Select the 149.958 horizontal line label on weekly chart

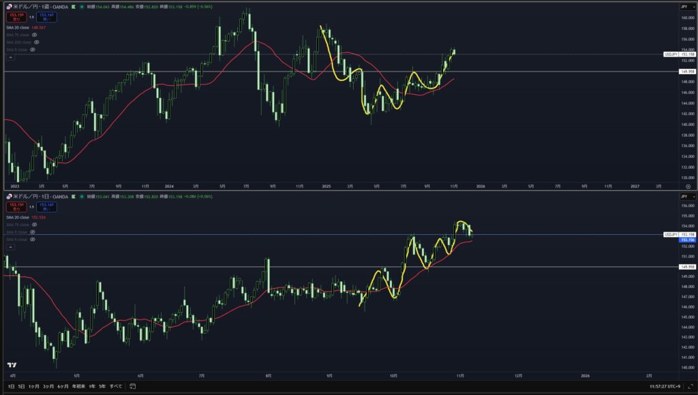686,71
